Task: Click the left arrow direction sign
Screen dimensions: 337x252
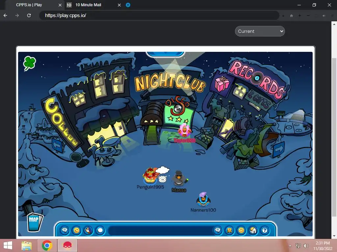Action: tap(57, 145)
